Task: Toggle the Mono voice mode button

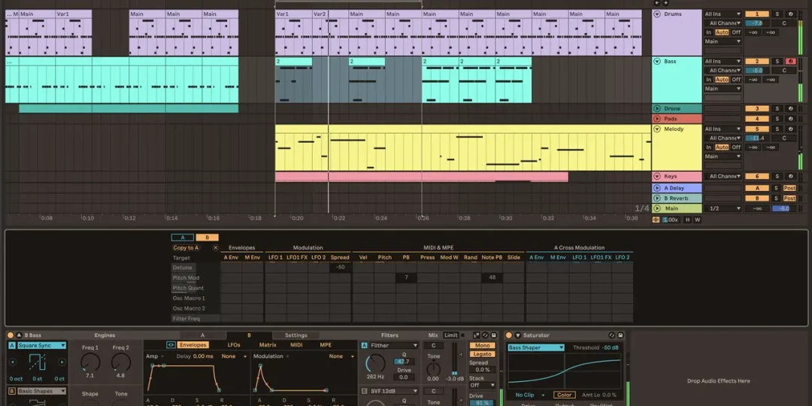Action: coord(482,345)
